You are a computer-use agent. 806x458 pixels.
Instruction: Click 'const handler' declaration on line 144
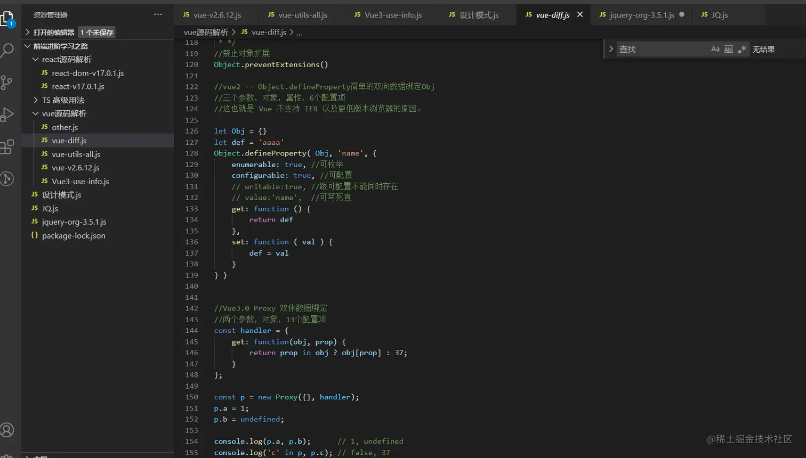tap(243, 331)
